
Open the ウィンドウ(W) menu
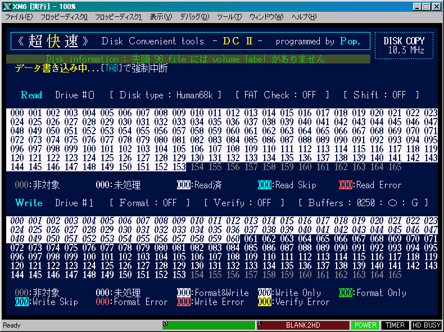(x=266, y=17)
